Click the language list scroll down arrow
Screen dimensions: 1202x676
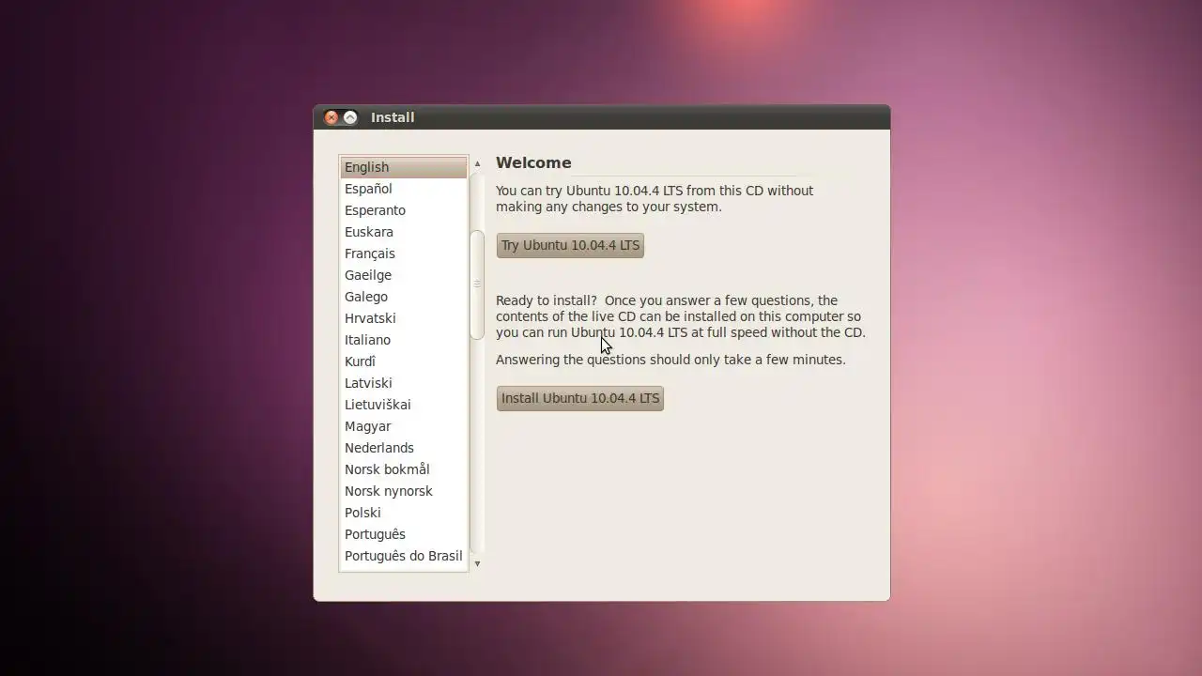pyautogui.click(x=477, y=563)
